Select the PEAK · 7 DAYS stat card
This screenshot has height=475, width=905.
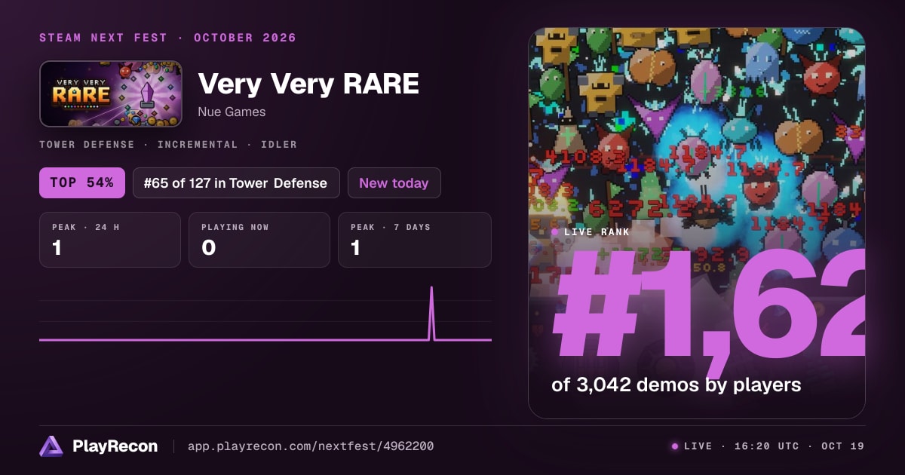[x=415, y=240]
